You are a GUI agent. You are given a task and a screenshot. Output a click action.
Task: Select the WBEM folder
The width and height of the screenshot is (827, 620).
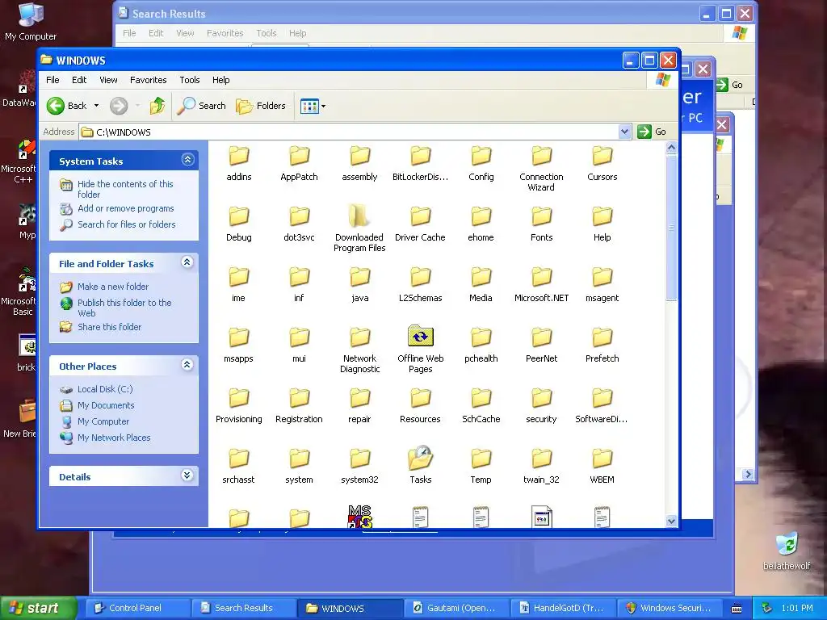coord(602,466)
